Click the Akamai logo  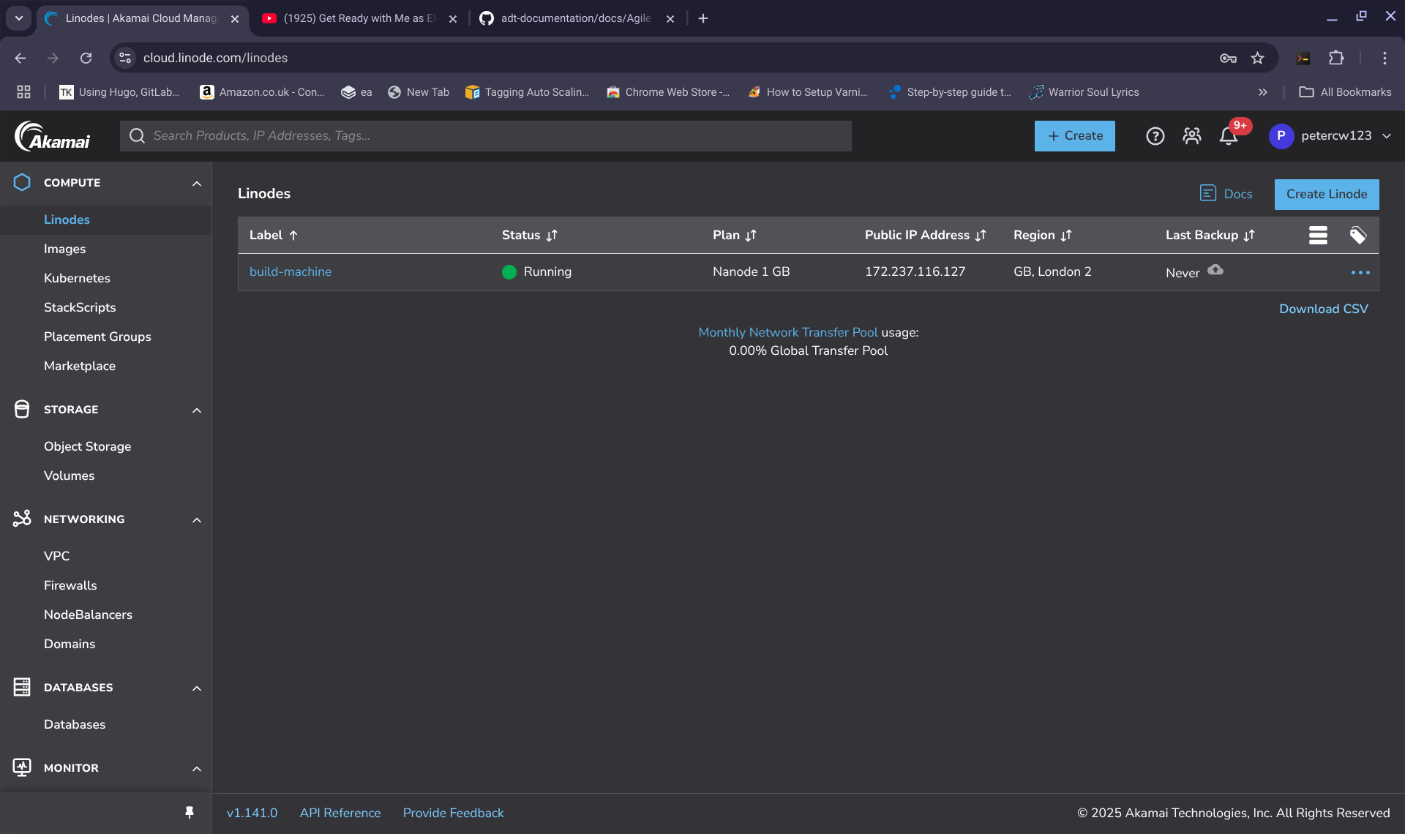point(53,136)
